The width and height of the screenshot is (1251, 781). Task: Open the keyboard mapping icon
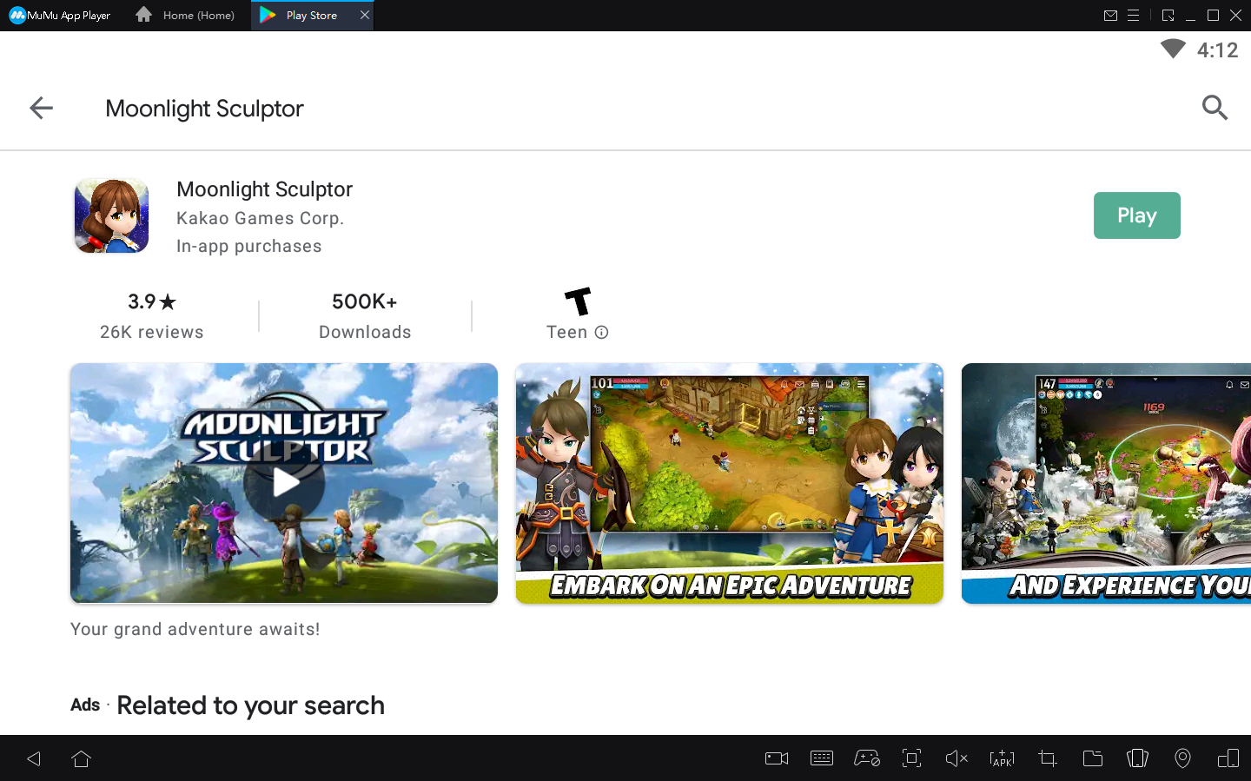[x=822, y=758]
